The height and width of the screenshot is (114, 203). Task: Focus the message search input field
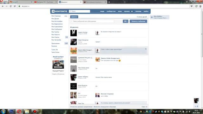[x=92, y=21]
